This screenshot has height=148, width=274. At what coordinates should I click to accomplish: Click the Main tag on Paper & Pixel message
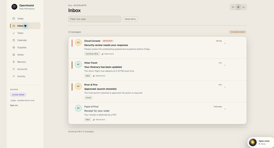[x=88, y=120]
